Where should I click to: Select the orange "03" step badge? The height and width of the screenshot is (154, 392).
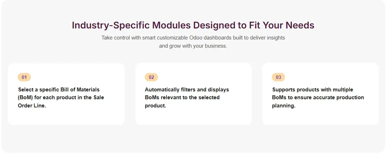pyautogui.click(x=278, y=77)
